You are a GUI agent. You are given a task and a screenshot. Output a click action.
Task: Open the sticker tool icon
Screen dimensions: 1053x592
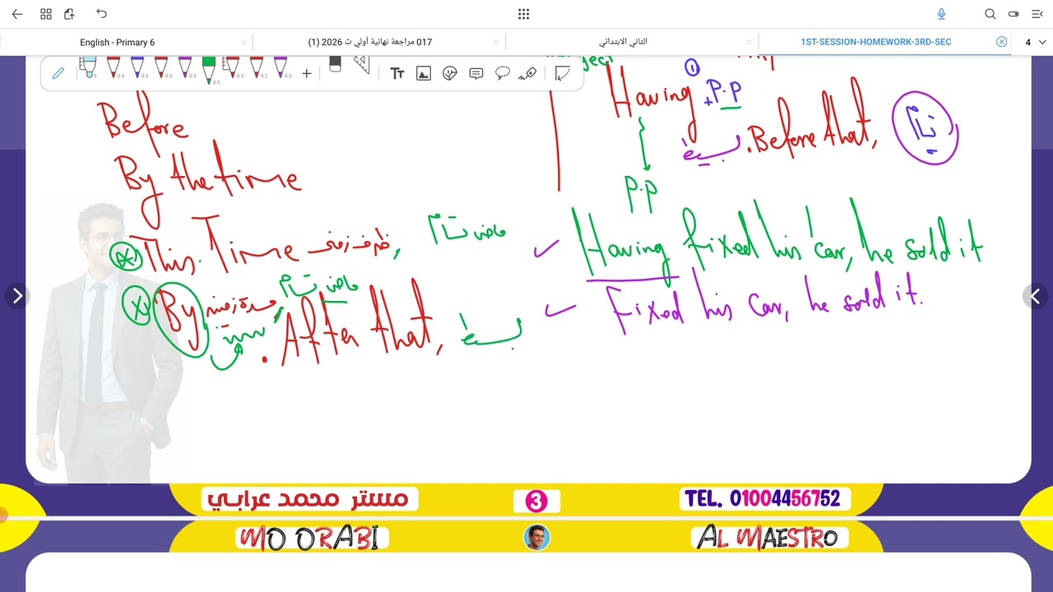[x=449, y=73]
